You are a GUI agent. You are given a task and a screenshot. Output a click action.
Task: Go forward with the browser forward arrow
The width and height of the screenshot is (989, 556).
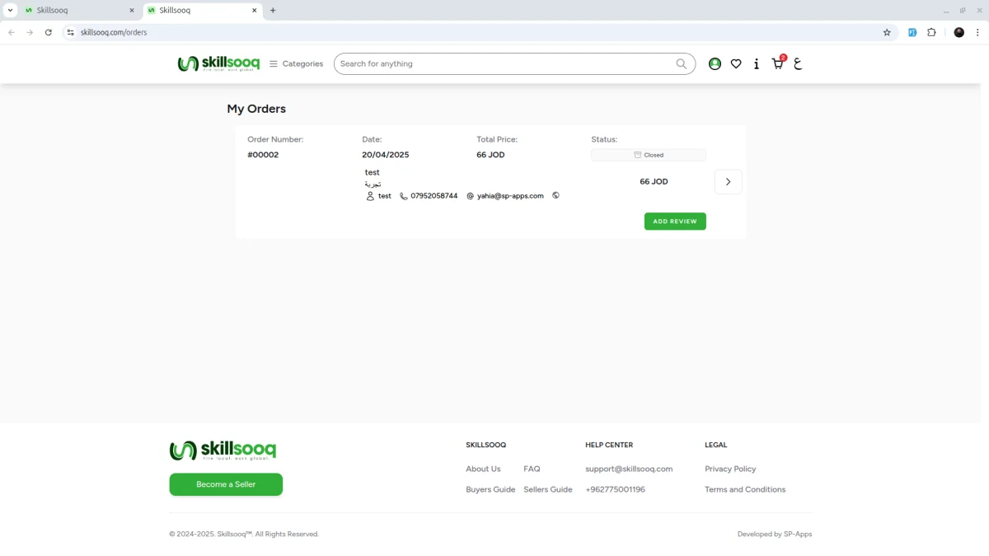point(30,32)
